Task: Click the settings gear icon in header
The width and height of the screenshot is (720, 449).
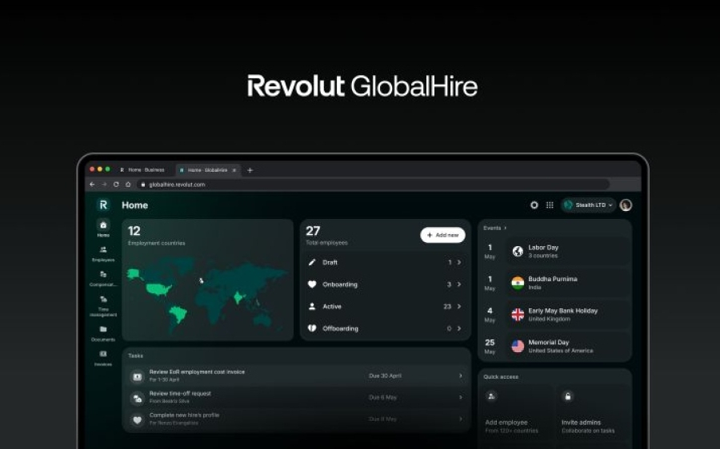Action: [x=534, y=205]
